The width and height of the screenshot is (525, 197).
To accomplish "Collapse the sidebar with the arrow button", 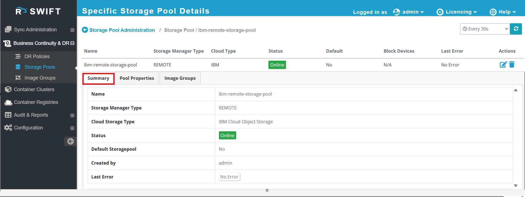I will pyautogui.click(x=71, y=141).
